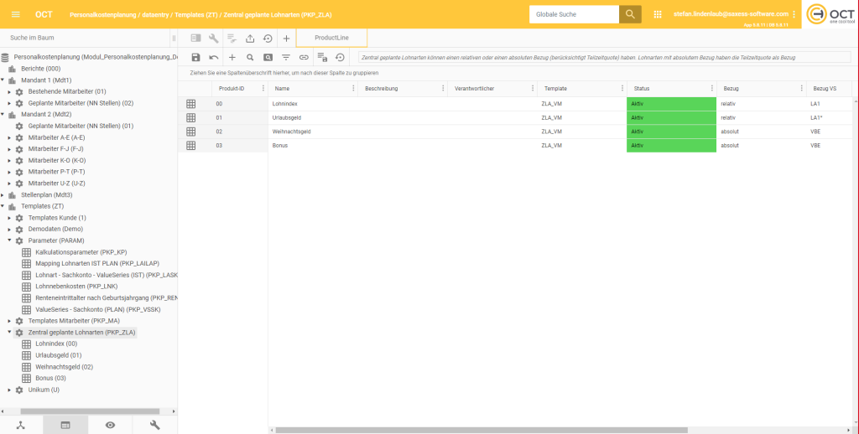Image resolution: width=859 pixels, height=434 pixels.
Task: Open table icon of the Bonus row
Action: click(x=190, y=146)
